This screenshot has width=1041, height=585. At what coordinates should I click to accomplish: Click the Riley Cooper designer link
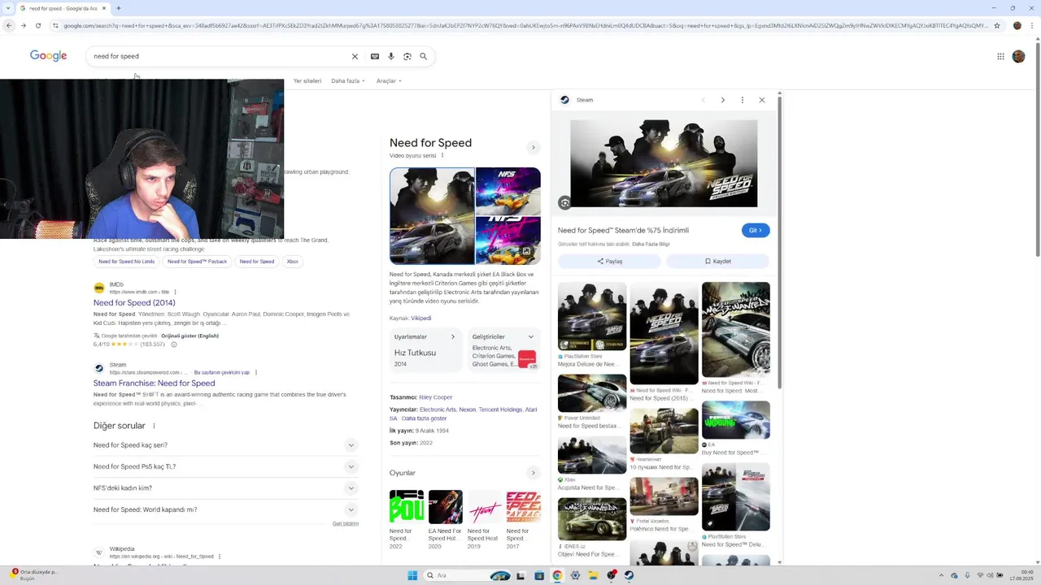[x=436, y=397]
